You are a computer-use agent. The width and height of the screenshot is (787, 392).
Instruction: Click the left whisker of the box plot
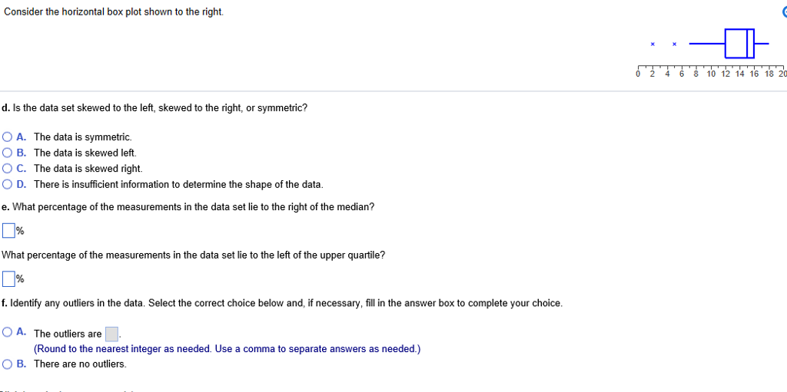click(x=707, y=44)
